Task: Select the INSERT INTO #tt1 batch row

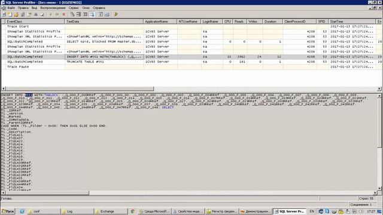Action: coord(191,57)
